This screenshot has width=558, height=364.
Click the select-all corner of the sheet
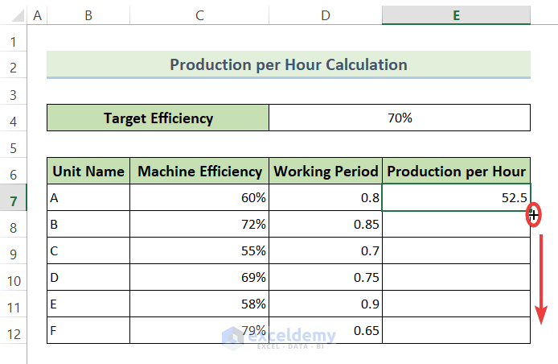pyautogui.click(x=13, y=15)
